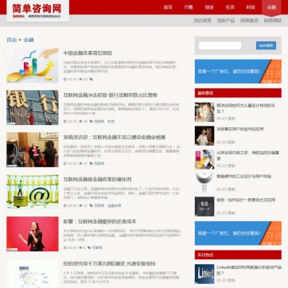Open the 金融改革 tag link
This screenshot has width=288, height=288.
115,205
